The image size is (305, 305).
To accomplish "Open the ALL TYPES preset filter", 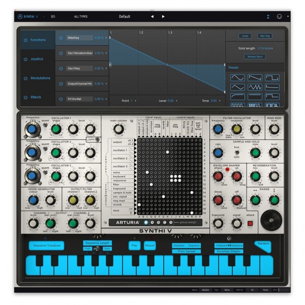I will 81,17.
